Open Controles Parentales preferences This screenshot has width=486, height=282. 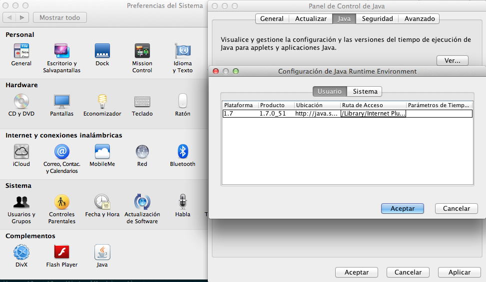[61, 202]
